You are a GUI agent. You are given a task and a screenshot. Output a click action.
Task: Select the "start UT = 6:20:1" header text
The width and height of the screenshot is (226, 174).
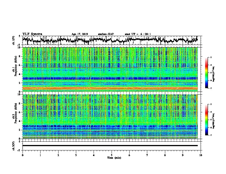tap(138, 34)
